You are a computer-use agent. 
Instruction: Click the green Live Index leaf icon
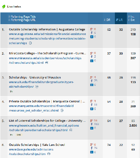coord(4,7)
